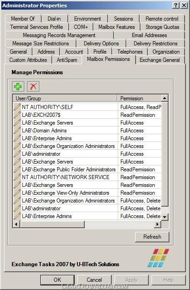The width and height of the screenshot is (190, 290).
Task: Select Message Size Restrictions tab
Action: 41,44
